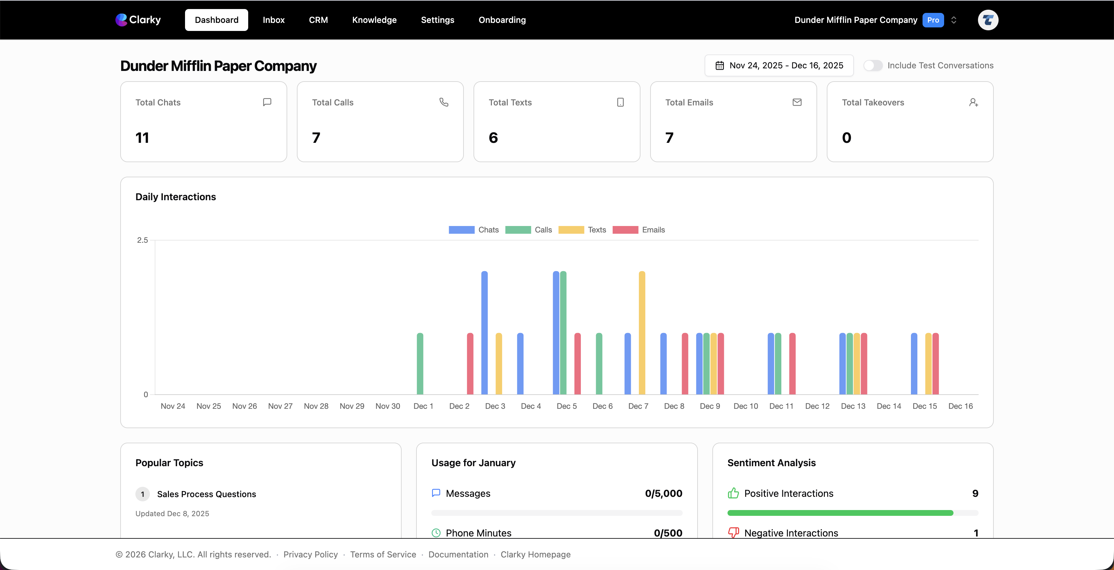1114x570 pixels.
Task: Select the Sales Process Questions topic
Action: [x=206, y=494]
